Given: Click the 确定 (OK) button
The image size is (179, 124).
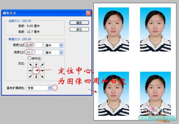Looking at the screenshot, I should 79,23.
